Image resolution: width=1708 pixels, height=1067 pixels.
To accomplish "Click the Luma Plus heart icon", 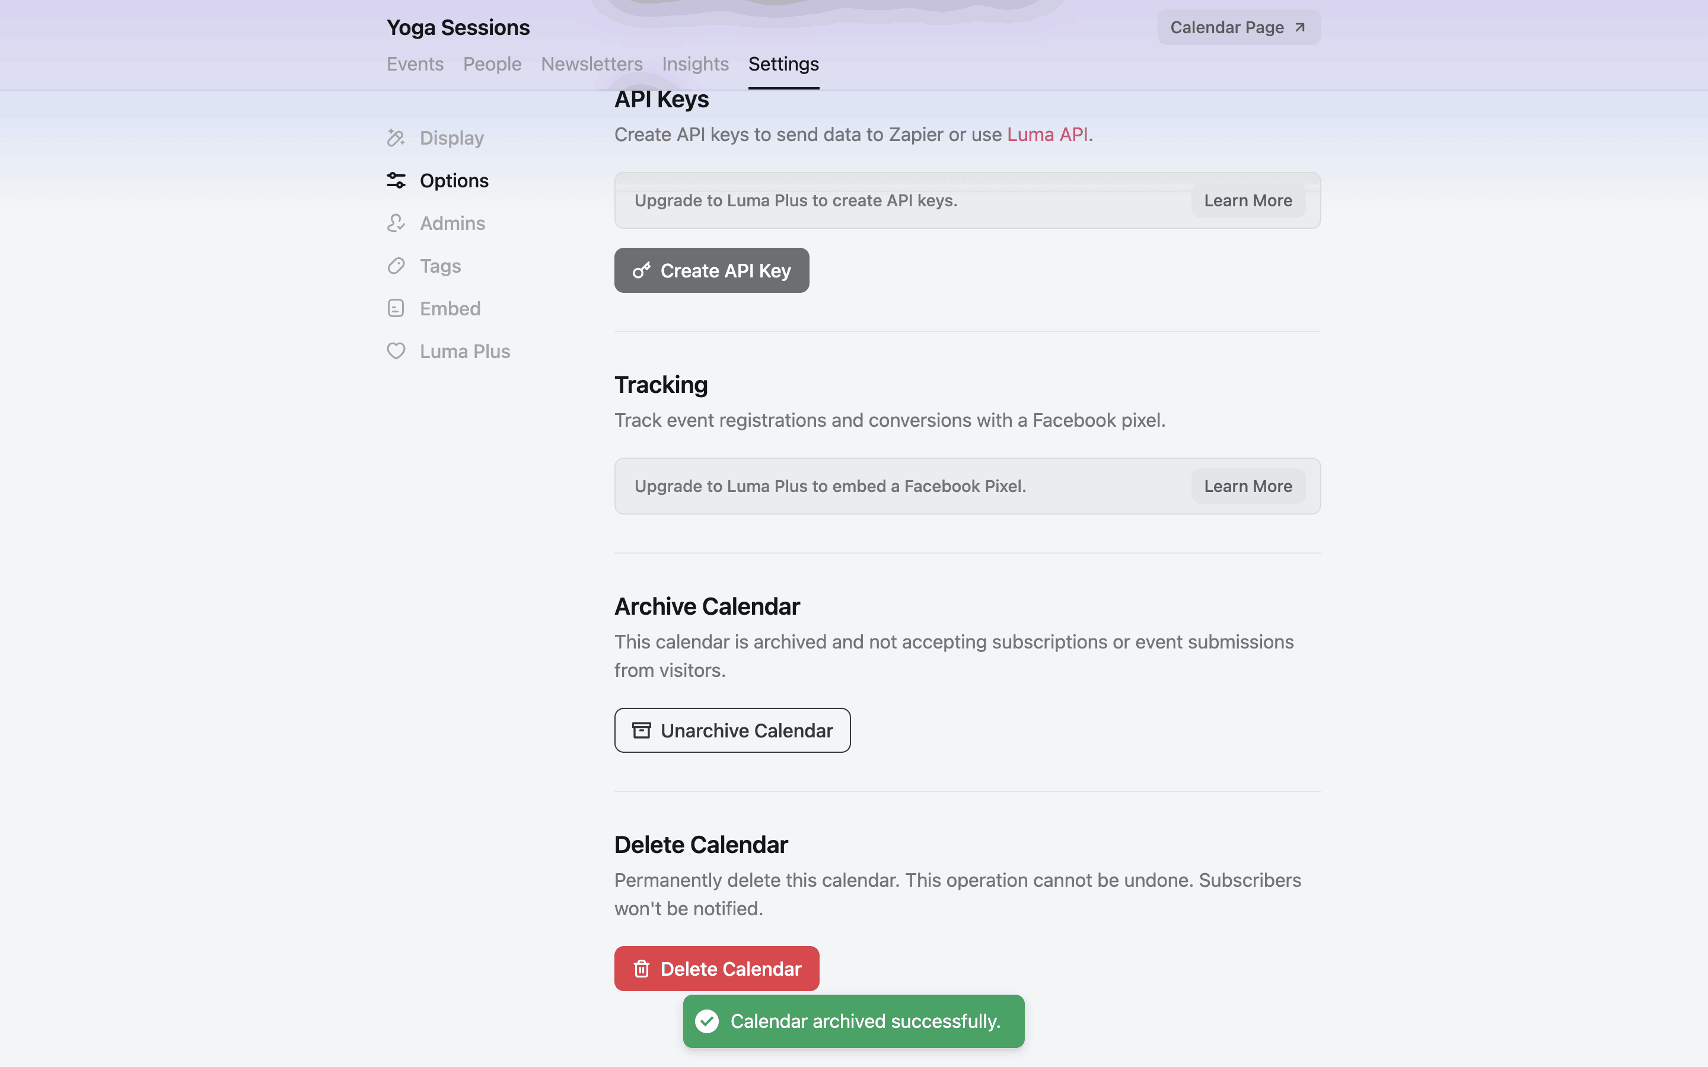I will click(396, 352).
